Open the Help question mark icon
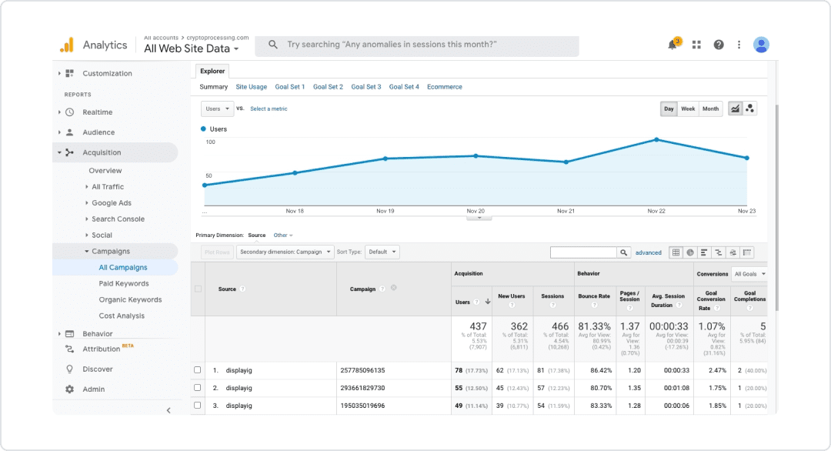The height and width of the screenshot is (451, 831). (x=718, y=45)
